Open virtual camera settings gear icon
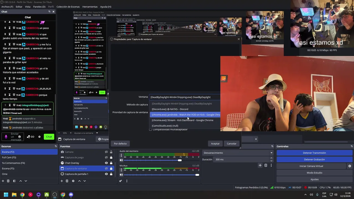354x199 pixels. tap(350, 166)
